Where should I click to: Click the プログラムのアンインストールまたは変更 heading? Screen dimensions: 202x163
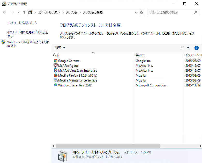pos(90,25)
